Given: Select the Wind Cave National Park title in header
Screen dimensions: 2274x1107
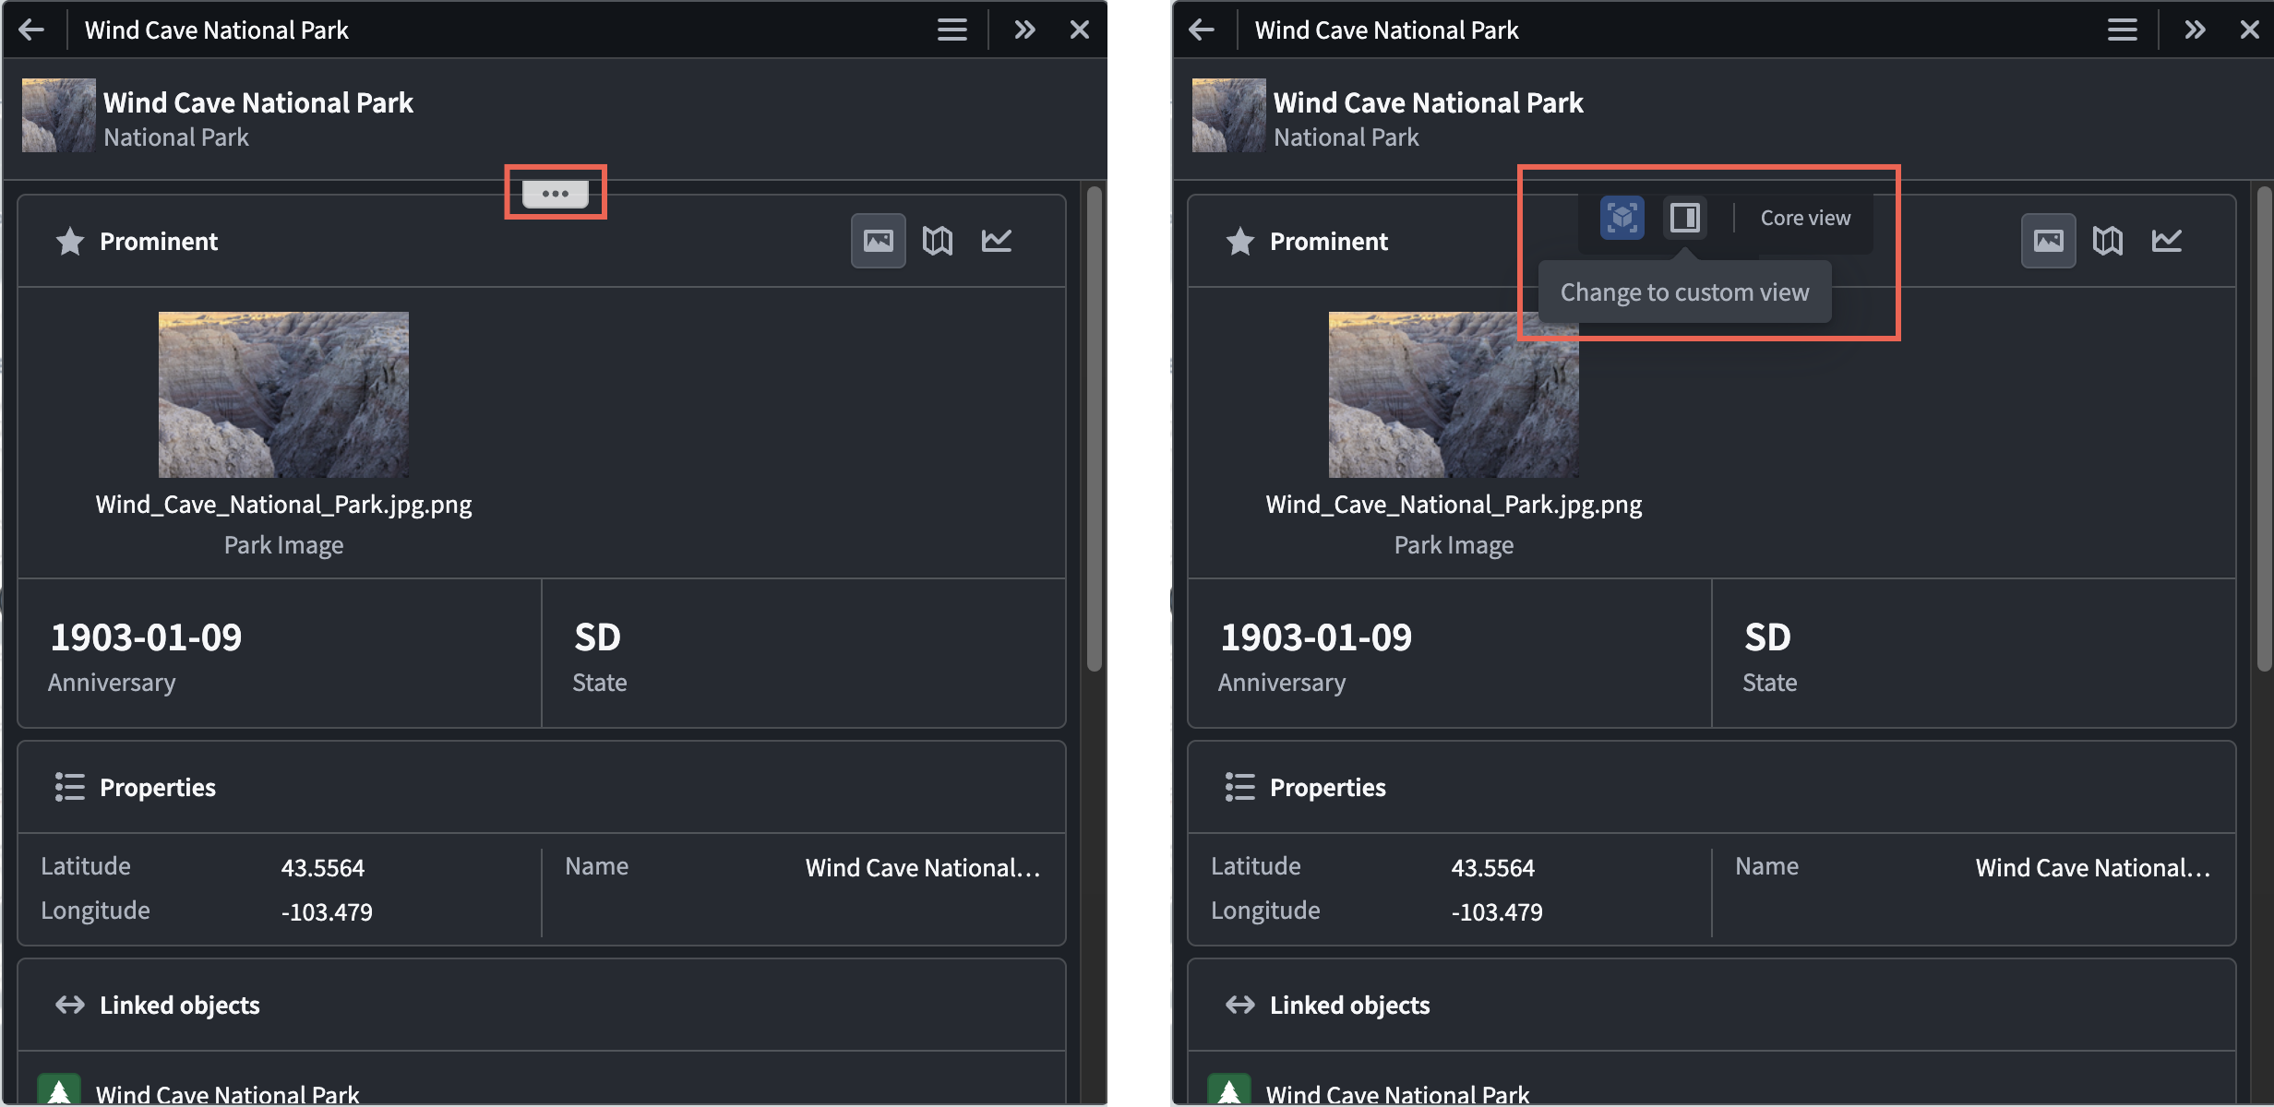Looking at the screenshot, I should point(217,29).
